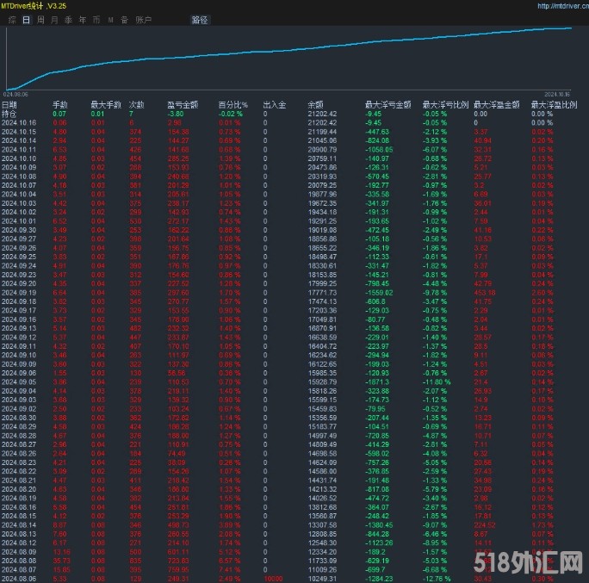The height and width of the screenshot is (583, 589).
Task: Switch to the 综 (summary) tab
Action: pos(11,19)
